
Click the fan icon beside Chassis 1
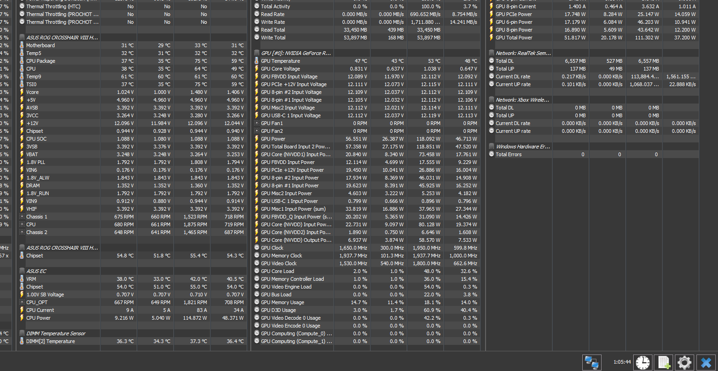(22, 217)
